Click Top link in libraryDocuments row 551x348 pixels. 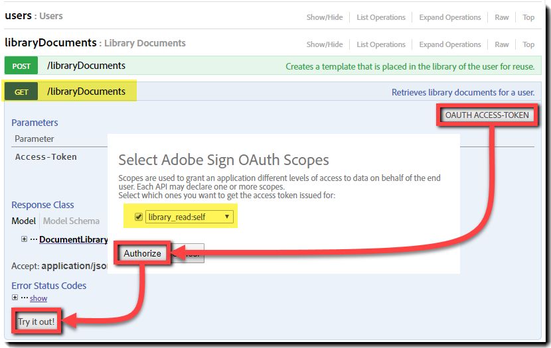pos(528,44)
